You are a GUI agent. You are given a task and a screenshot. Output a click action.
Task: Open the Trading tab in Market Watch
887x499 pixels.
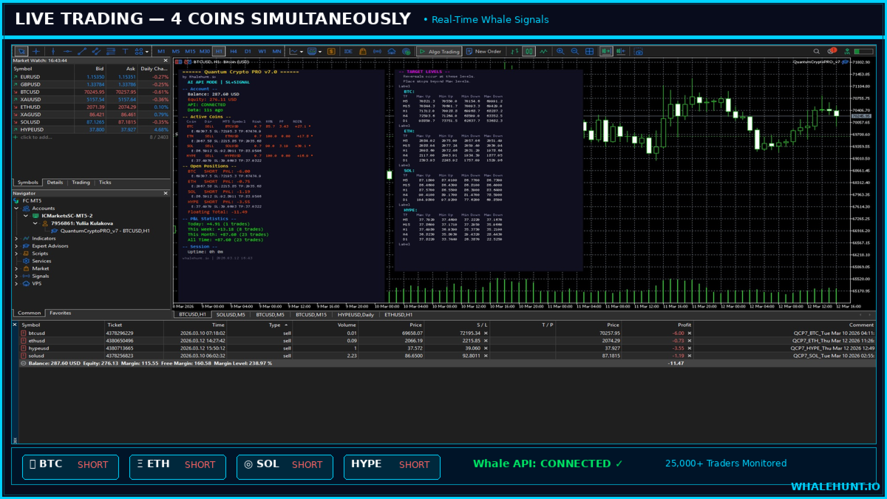(81, 182)
